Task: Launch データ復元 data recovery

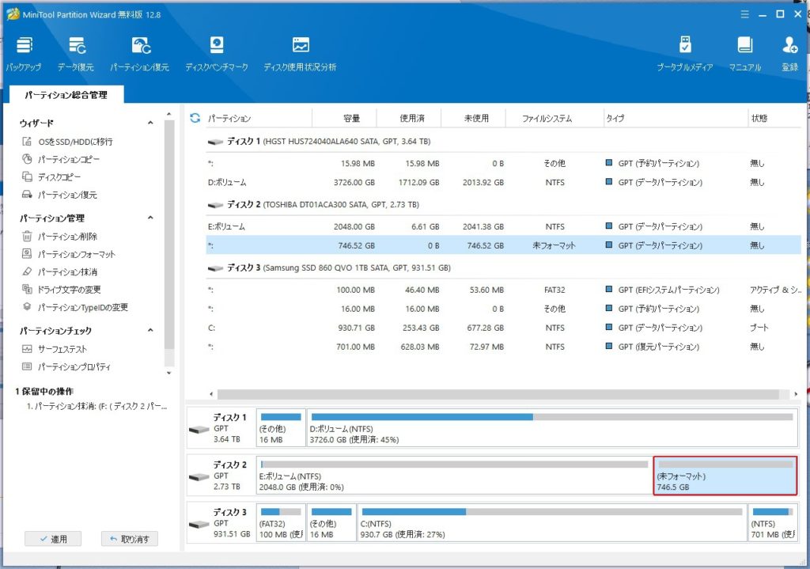Action: click(76, 54)
